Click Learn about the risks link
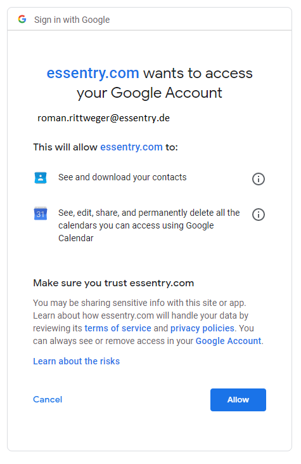This screenshot has width=301, height=464. click(x=76, y=361)
